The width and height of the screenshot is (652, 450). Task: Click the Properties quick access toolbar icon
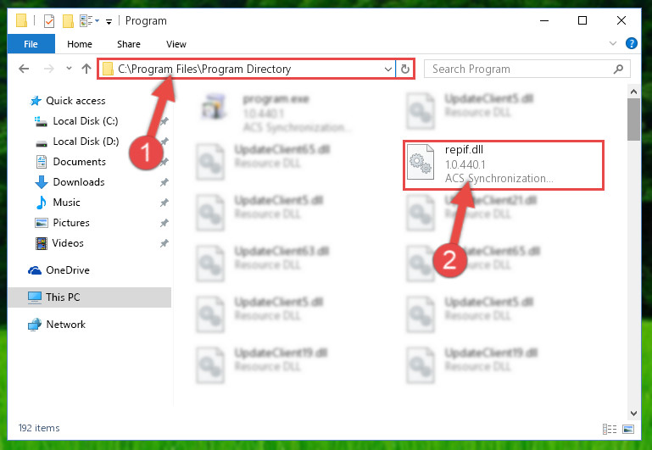tap(49, 20)
